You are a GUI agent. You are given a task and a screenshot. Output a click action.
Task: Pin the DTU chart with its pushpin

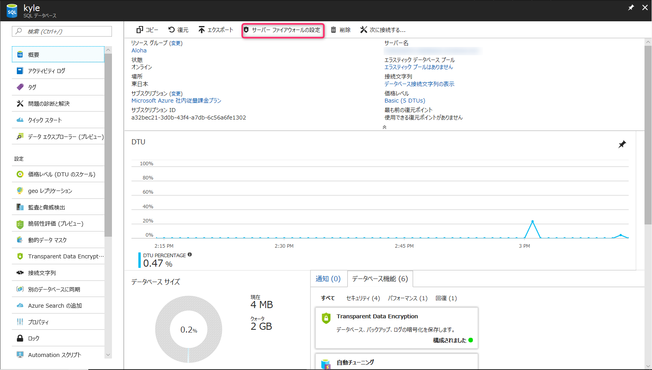coord(622,144)
